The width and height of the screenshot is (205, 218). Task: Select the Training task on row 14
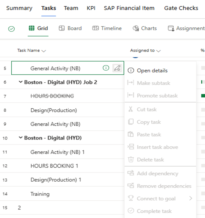coord(40,194)
